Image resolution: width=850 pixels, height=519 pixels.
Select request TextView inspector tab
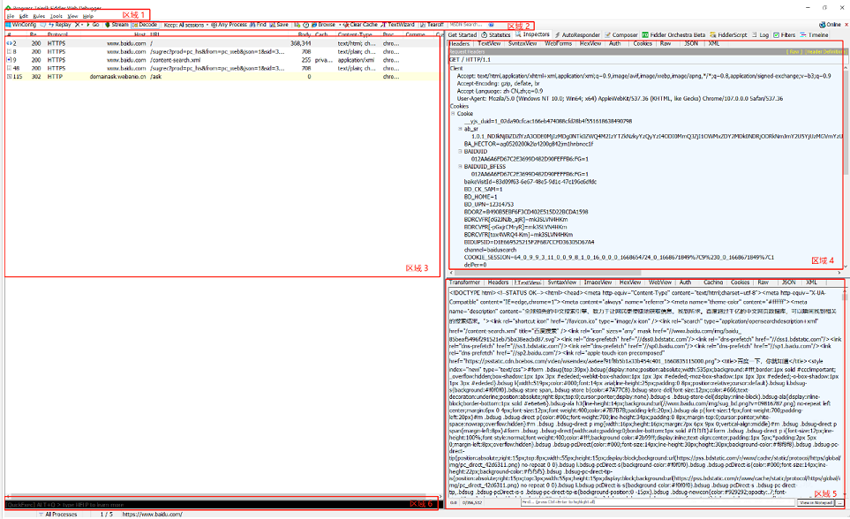(x=489, y=43)
